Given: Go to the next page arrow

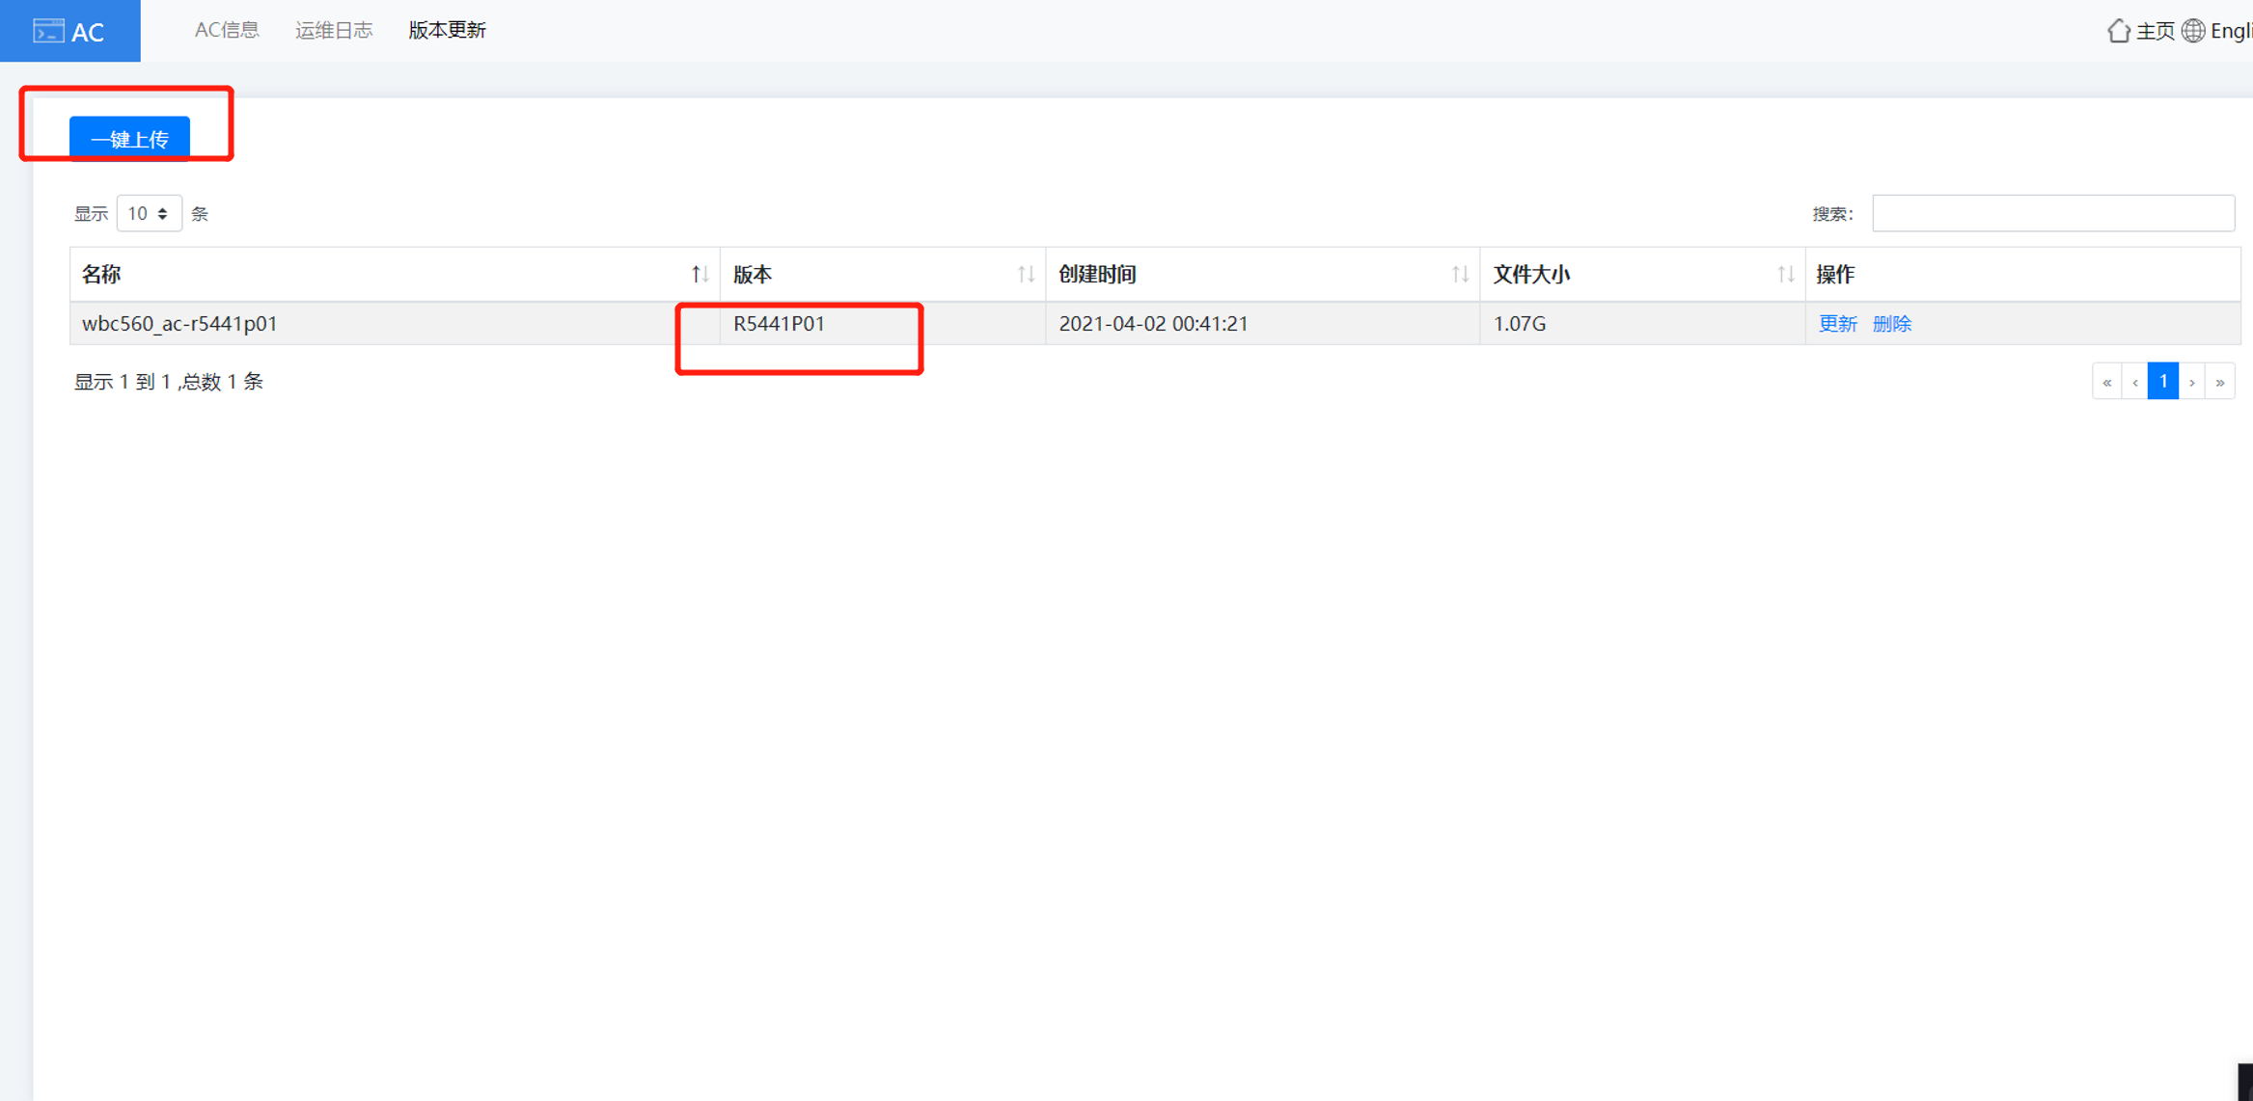Looking at the screenshot, I should point(2192,382).
